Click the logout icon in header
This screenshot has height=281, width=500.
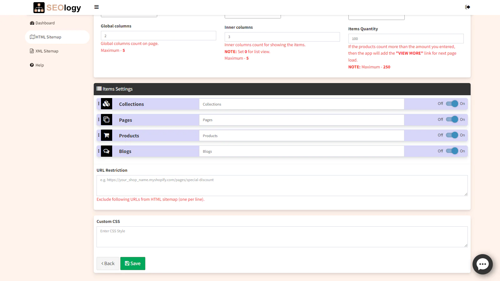(x=467, y=7)
